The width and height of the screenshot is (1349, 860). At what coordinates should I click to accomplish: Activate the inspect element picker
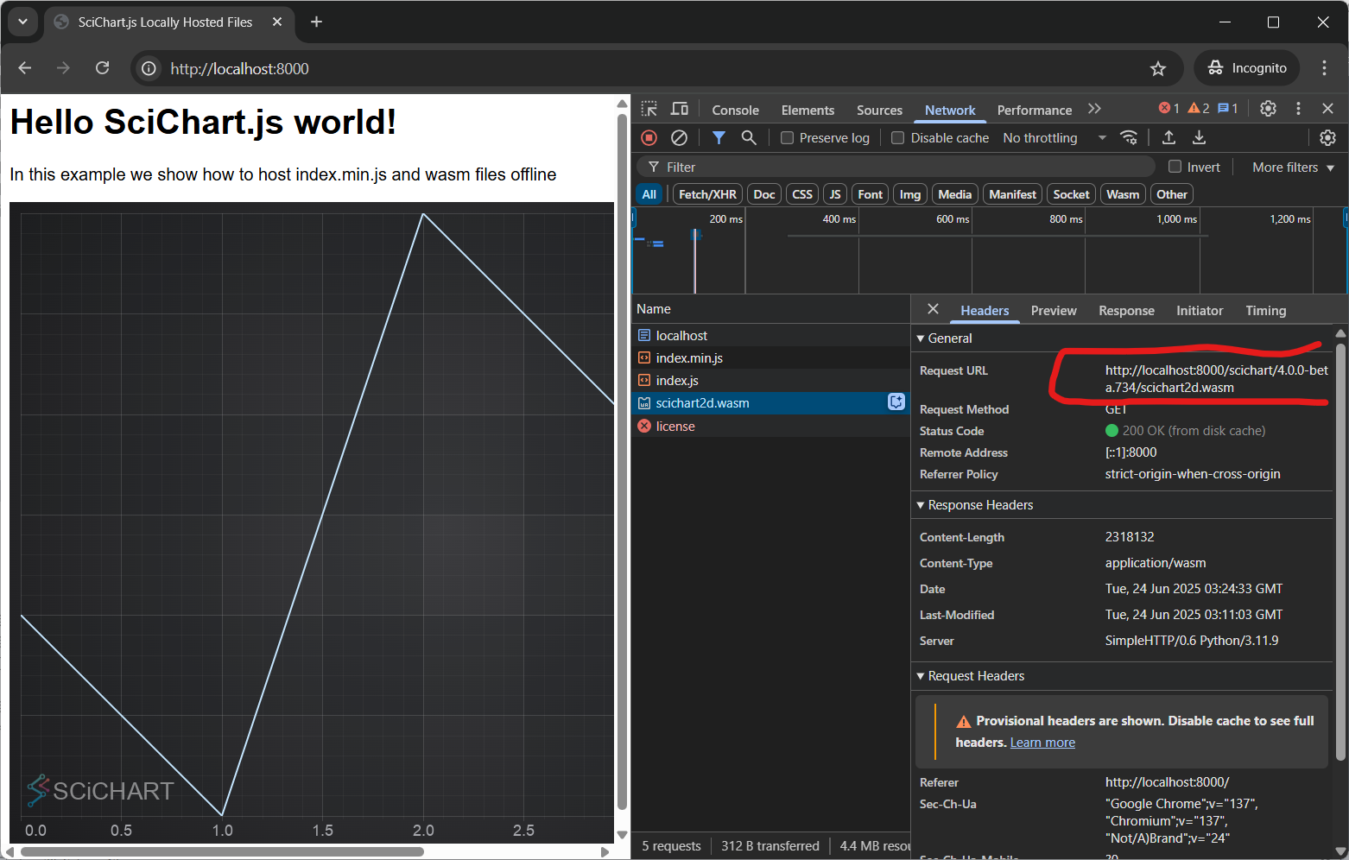(649, 109)
